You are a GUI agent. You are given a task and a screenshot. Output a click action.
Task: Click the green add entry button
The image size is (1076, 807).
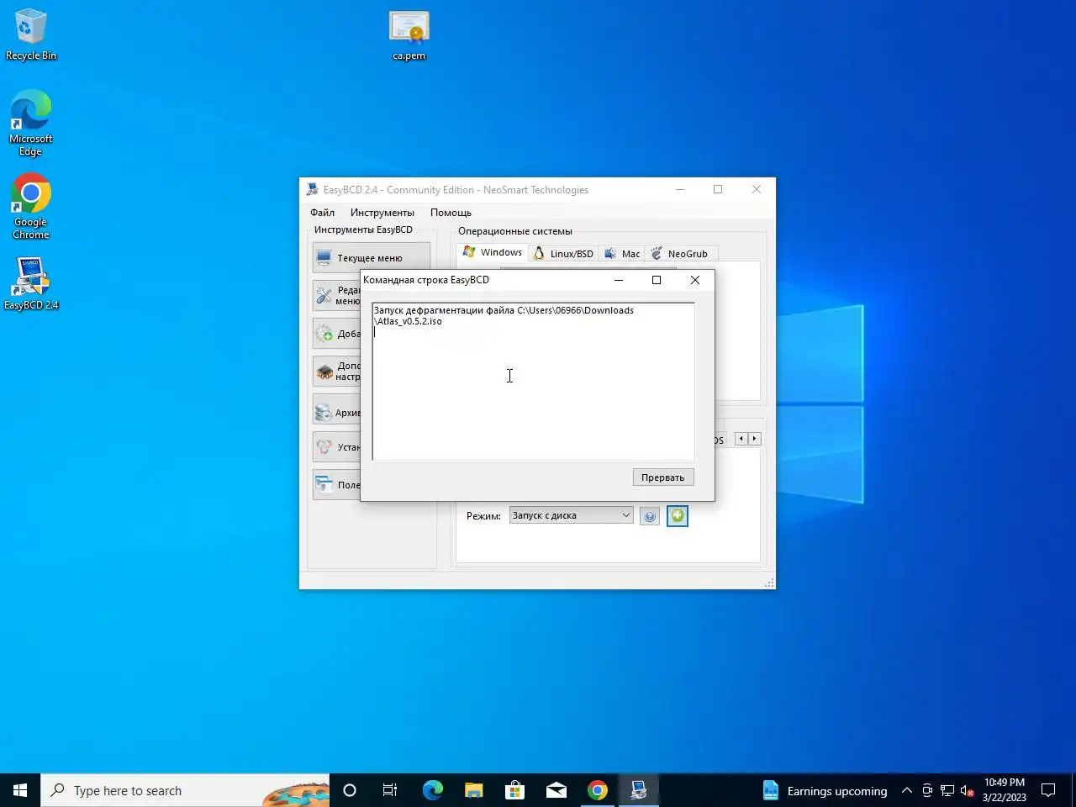click(678, 516)
